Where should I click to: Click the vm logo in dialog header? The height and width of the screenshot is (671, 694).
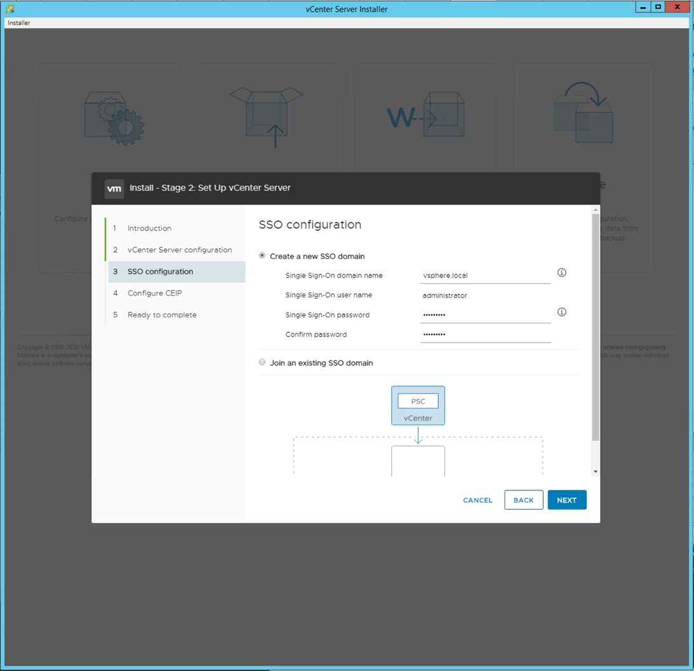pos(114,189)
